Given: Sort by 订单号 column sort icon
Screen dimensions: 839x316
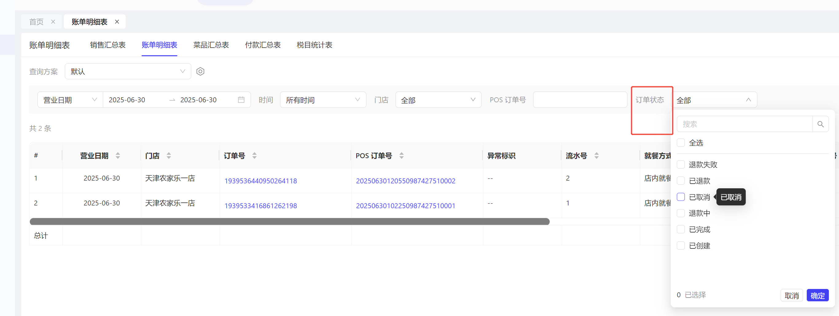Looking at the screenshot, I should click(254, 156).
